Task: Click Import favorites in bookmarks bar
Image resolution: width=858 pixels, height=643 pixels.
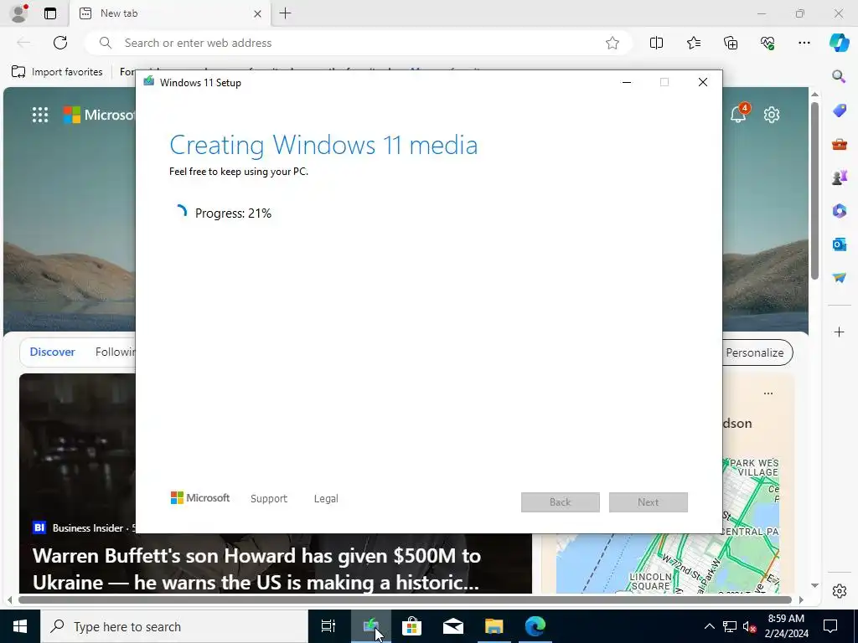Action: 57,72
